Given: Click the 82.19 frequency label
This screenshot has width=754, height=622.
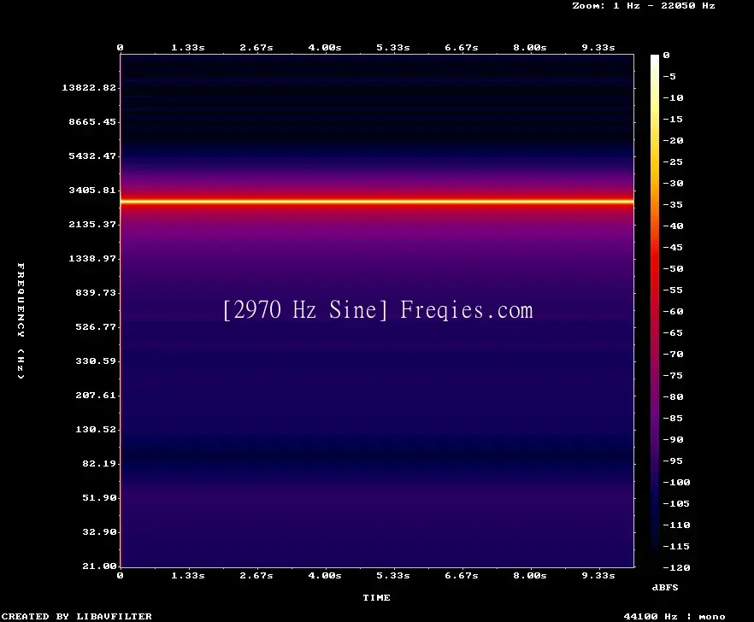Looking at the screenshot, I should pyautogui.click(x=99, y=463).
